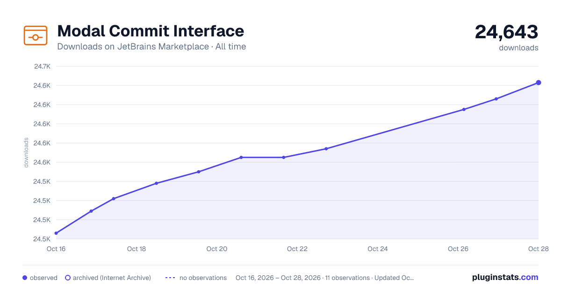
Task: Click the orange Modal Commit Interface plugin icon
Action: pyautogui.click(x=36, y=35)
